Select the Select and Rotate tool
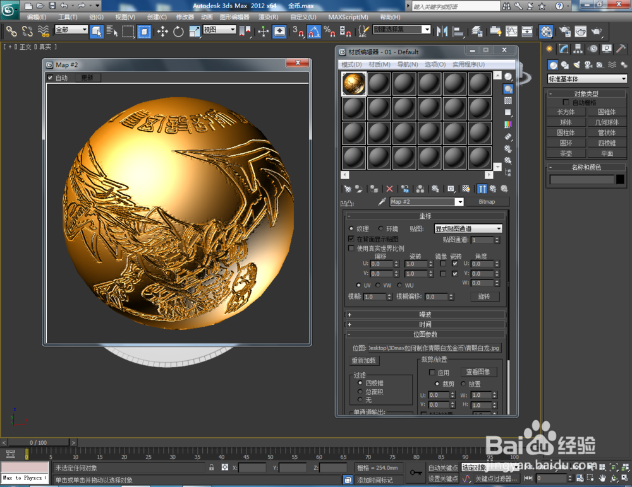The image size is (632, 487). click(x=179, y=32)
